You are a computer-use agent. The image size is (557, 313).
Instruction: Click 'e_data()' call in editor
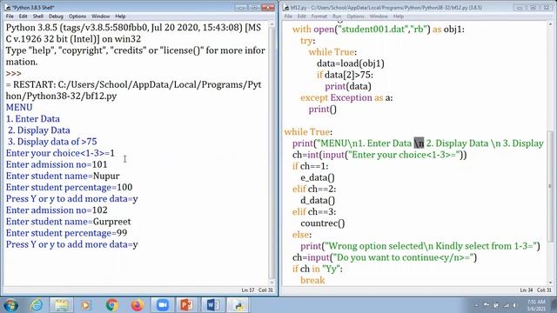pos(318,177)
